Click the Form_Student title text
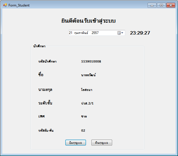This screenshot has height=156, width=178. pyautogui.click(x=19, y=5)
